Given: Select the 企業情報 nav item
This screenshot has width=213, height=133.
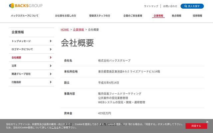Looking at the screenshot, I should click(x=158, y=16).
